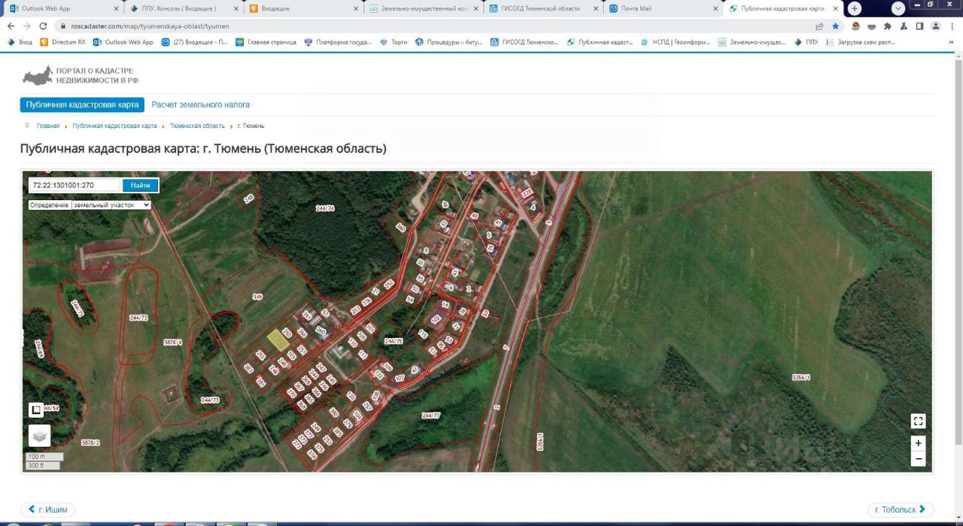
Task: Close the Входящие tab
Action: pos(354,8)
